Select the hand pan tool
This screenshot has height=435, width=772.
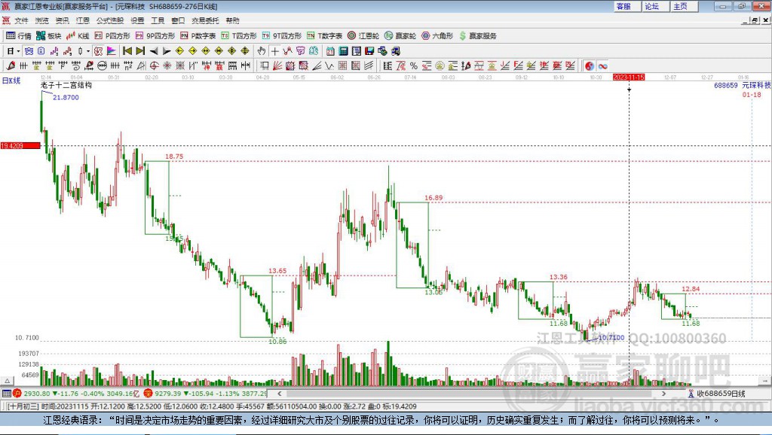(262, 51)
